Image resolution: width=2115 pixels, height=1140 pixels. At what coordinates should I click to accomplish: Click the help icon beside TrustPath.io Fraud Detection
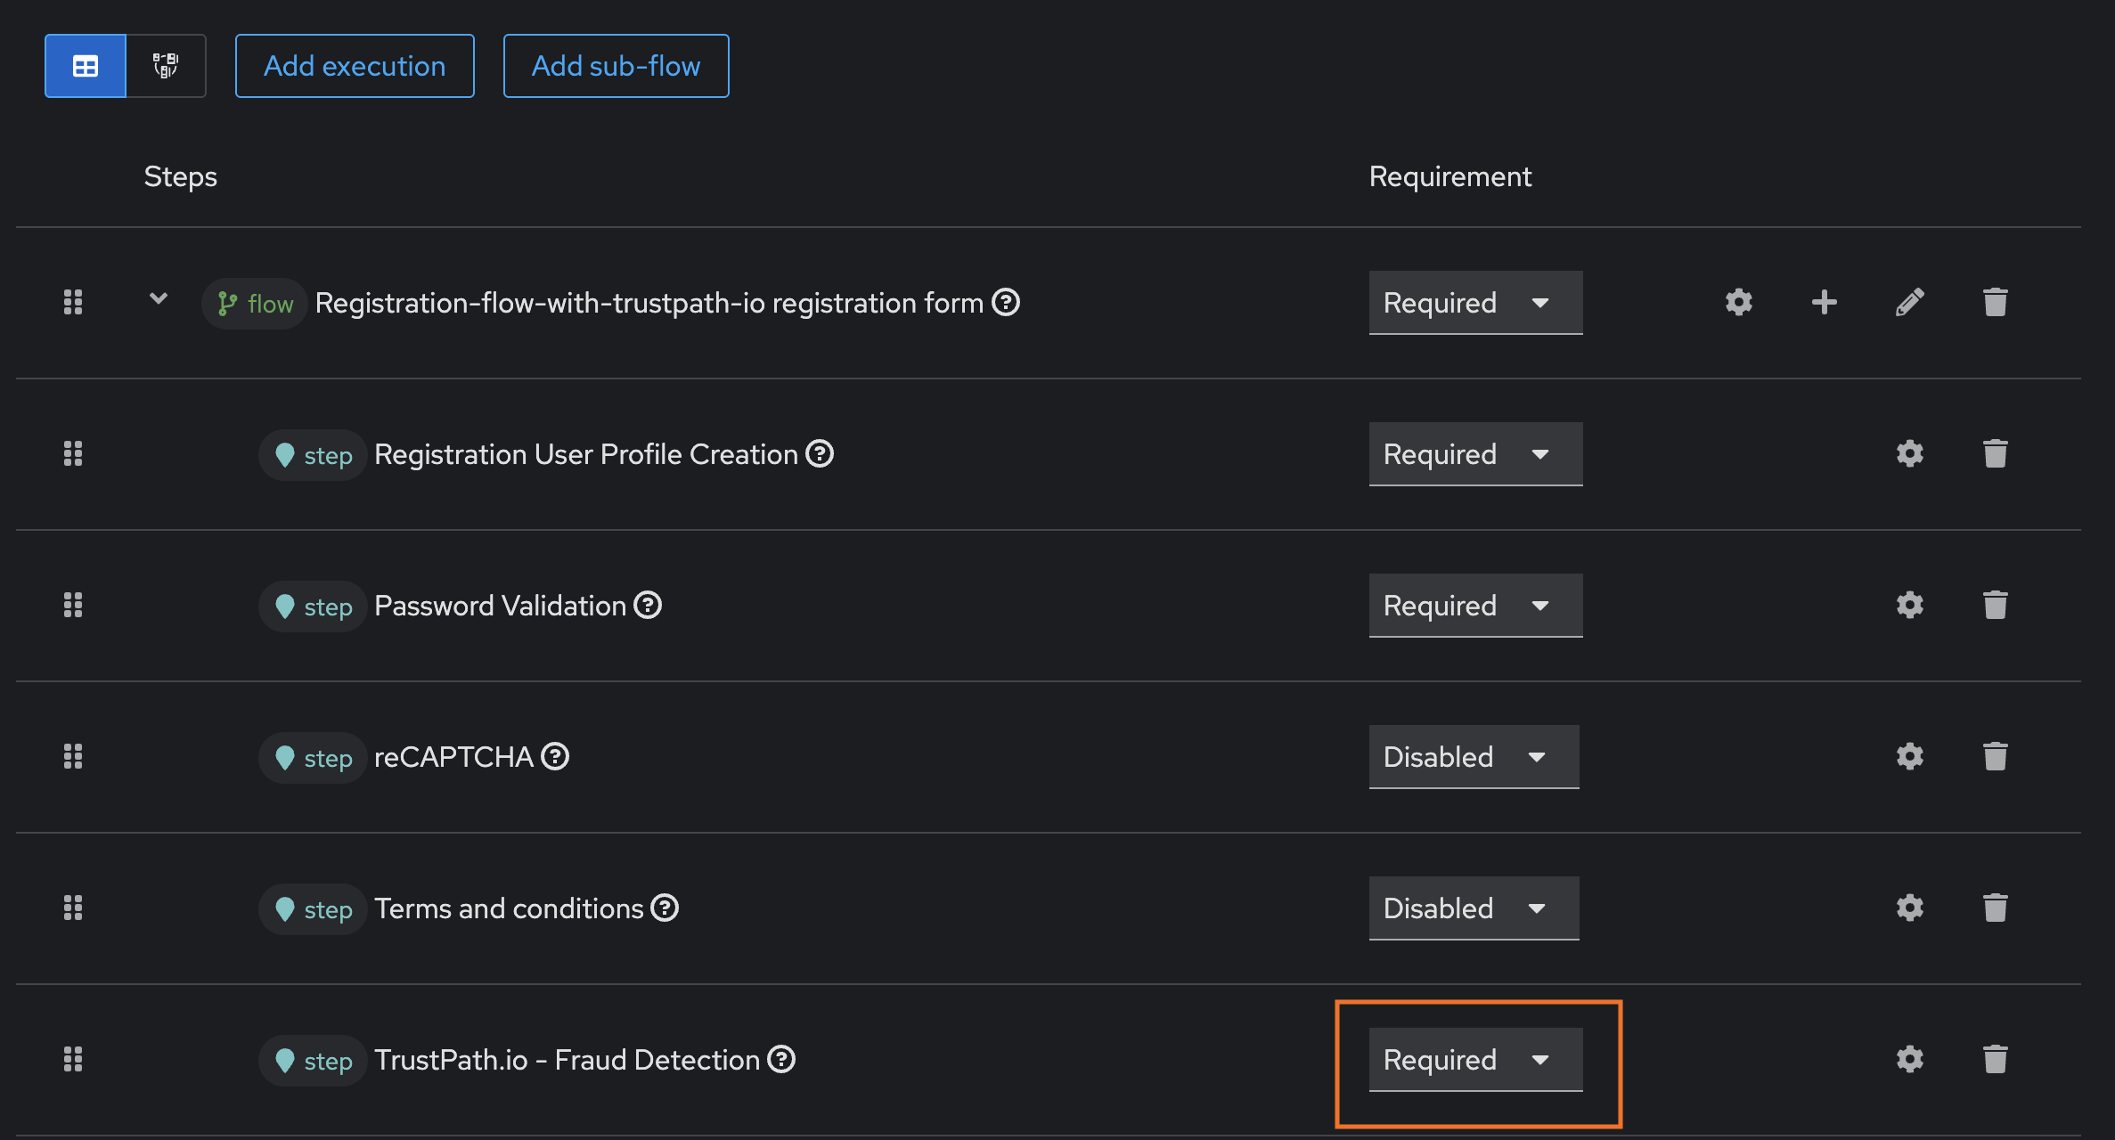click(781, 1059)
